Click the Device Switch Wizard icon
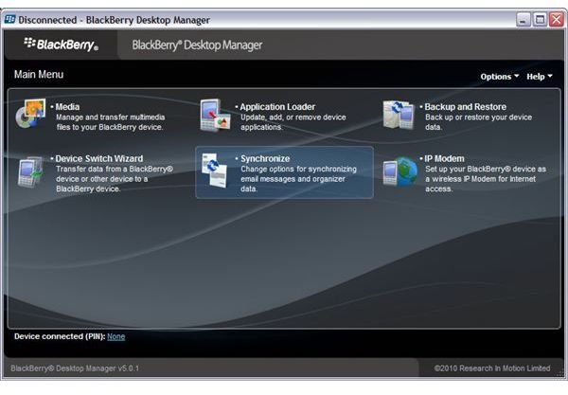 pos(31,172)
